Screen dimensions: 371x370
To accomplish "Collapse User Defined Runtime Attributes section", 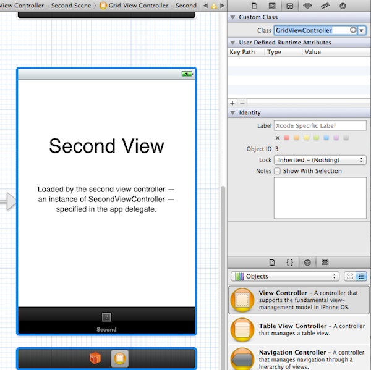I will coord(233,43).
